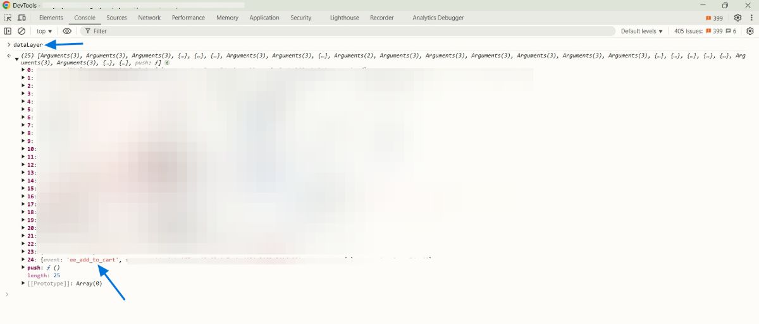The width and height of the screenshot is (759, 324).
Task: Toggle the device toolbar icon
Action: pos(22,18)
